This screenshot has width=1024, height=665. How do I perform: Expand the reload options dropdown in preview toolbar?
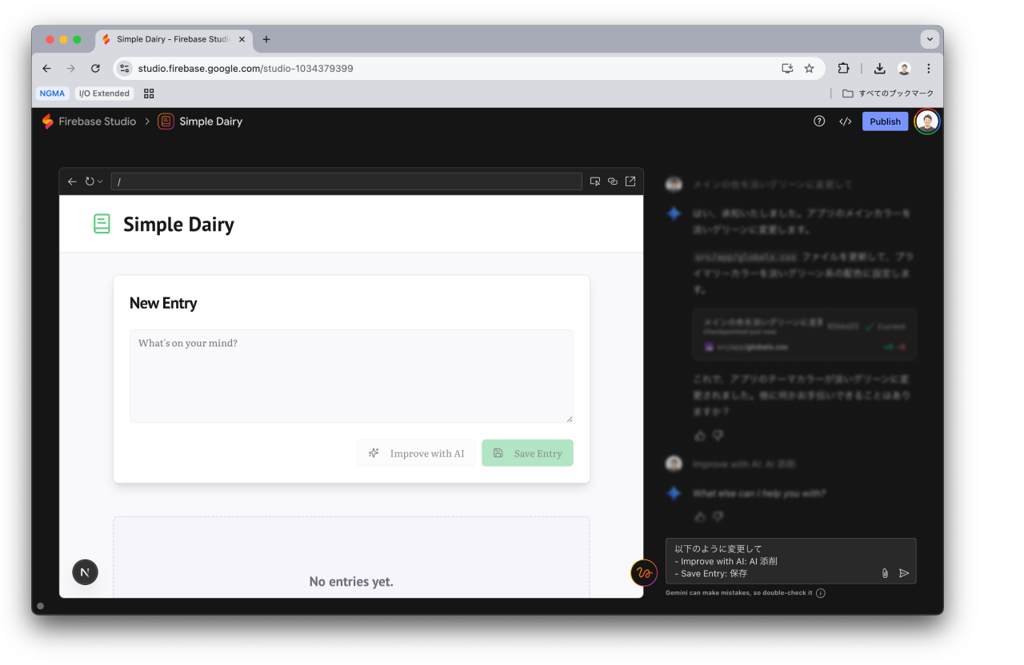click(99, 181)
